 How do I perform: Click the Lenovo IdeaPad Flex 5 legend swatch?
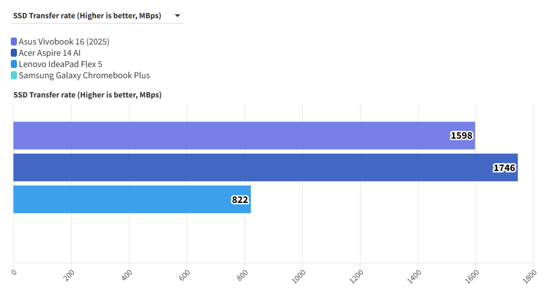14,64
